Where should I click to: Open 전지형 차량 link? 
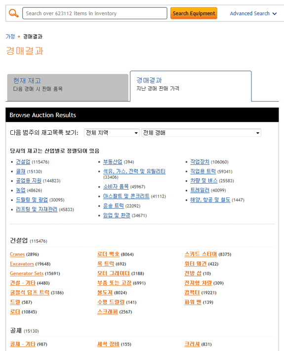click(198, 283)
